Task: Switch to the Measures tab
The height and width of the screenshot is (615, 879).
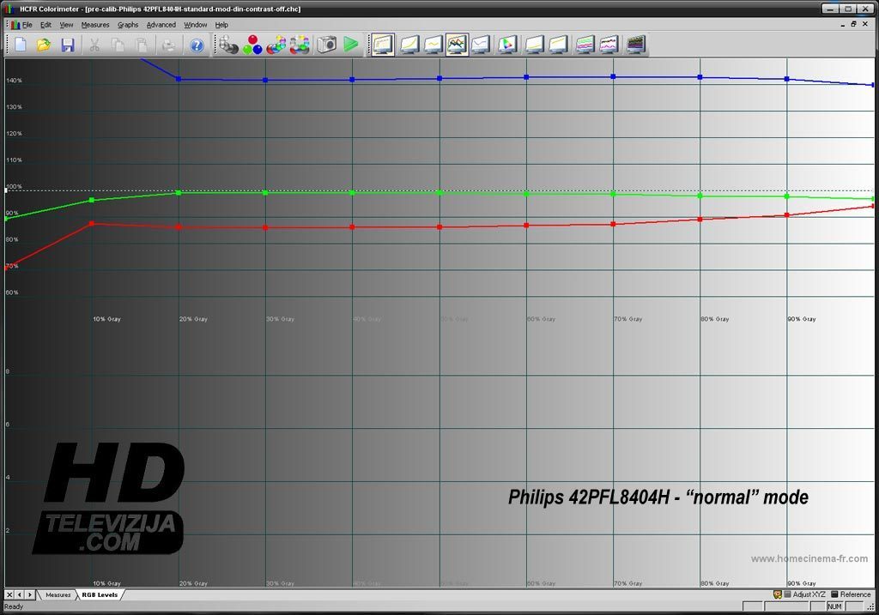Action: pyautogui.click(x=58, y=594)
